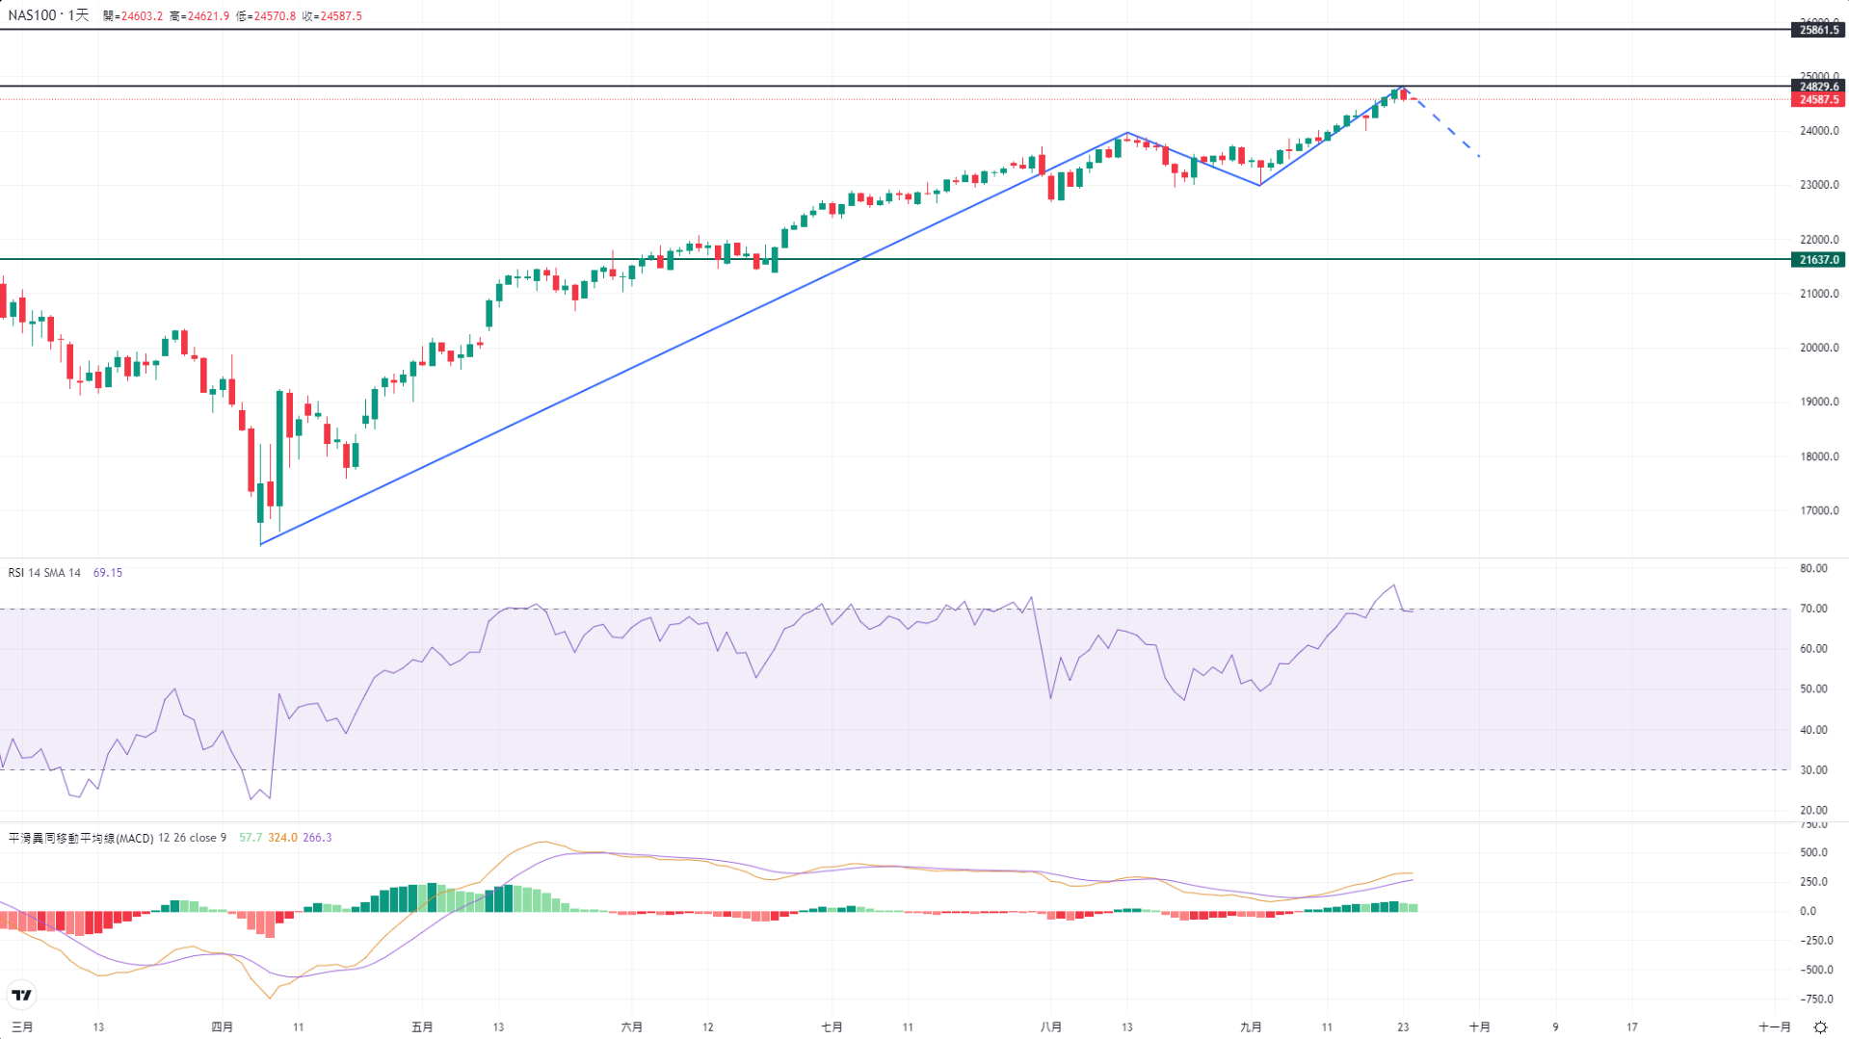
Task: Select the 25861.5 horizontal resistance line
Action: pyautogui.click(x=895, y=30)
